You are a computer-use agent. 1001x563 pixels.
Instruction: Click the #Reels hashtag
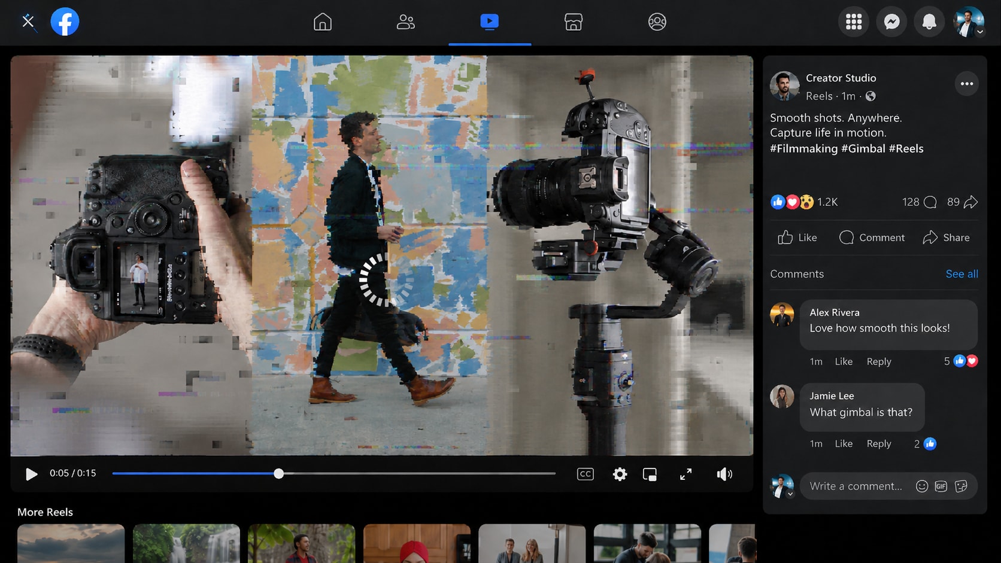tap(906, 148)
